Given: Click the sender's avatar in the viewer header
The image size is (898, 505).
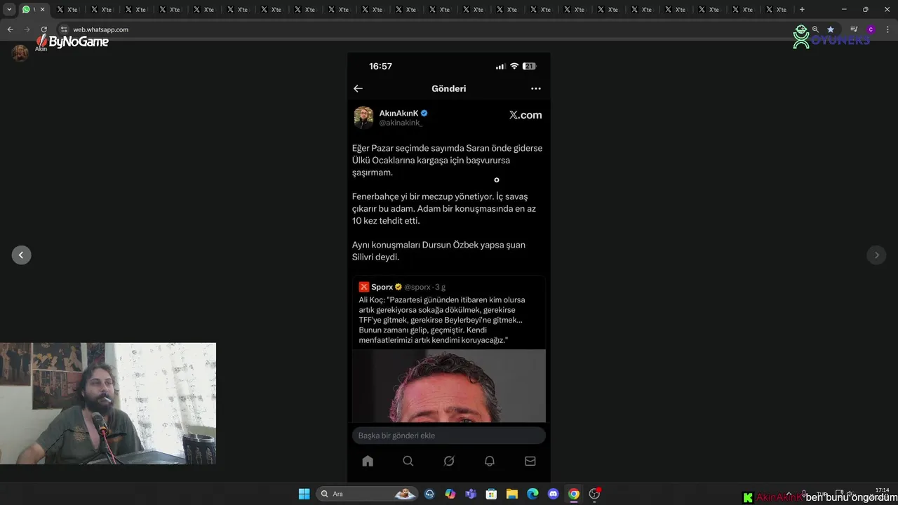Looking at the screenshot, I should pos(20,53).
